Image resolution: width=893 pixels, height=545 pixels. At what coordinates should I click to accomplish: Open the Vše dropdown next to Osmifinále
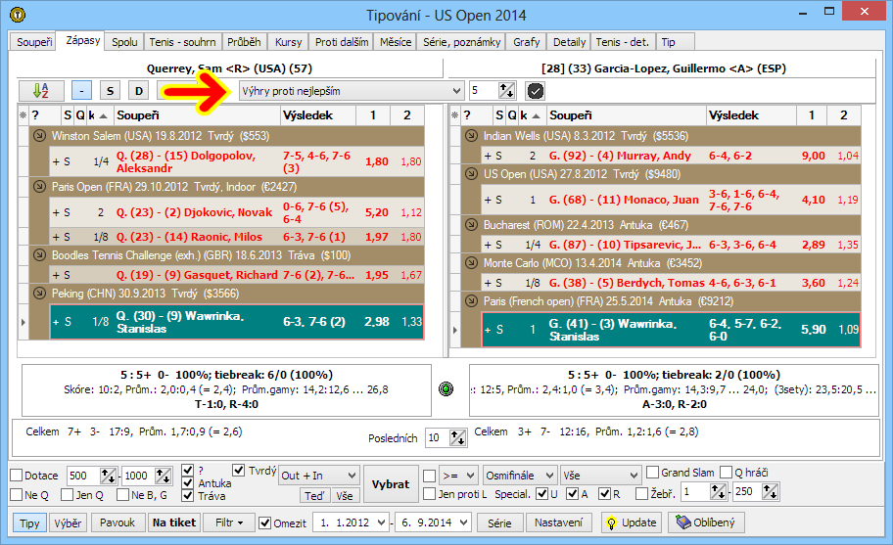pos(601,476)
